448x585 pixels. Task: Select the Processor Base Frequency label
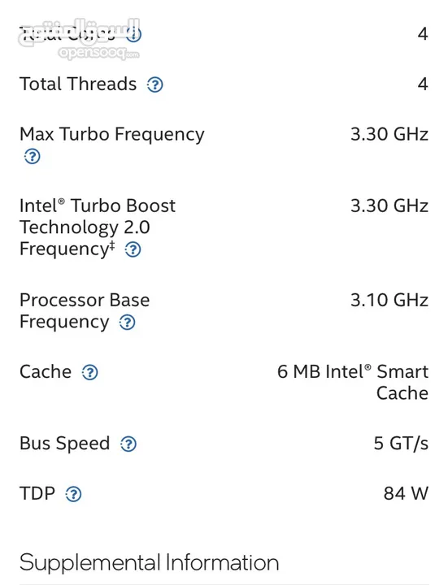[x=85, y=310]
